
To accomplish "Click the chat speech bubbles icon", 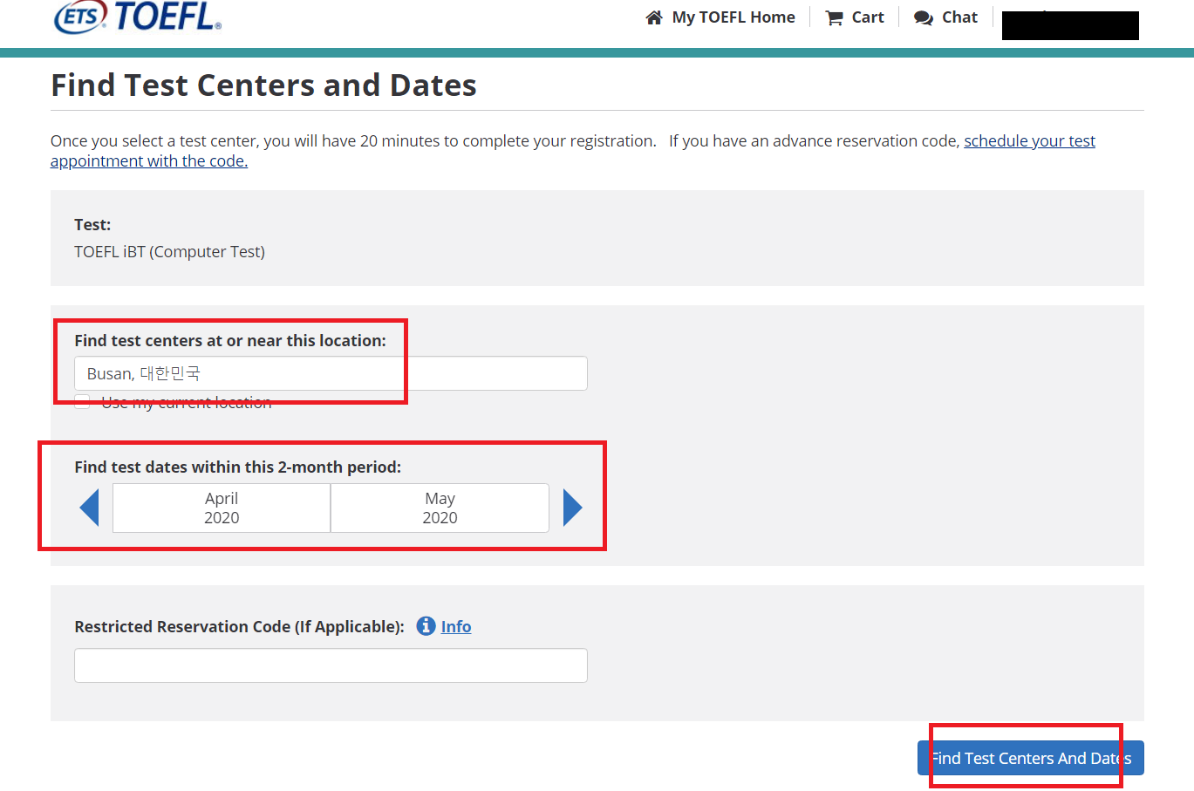I will [923, 18].
